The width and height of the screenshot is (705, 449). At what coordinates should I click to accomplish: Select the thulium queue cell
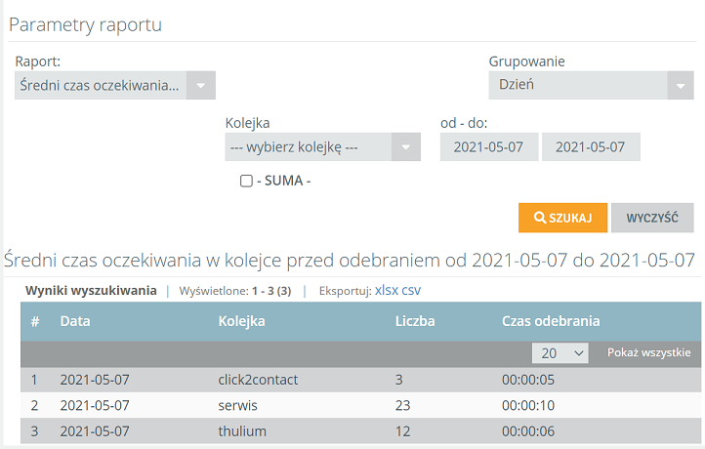tap(242, 431)
